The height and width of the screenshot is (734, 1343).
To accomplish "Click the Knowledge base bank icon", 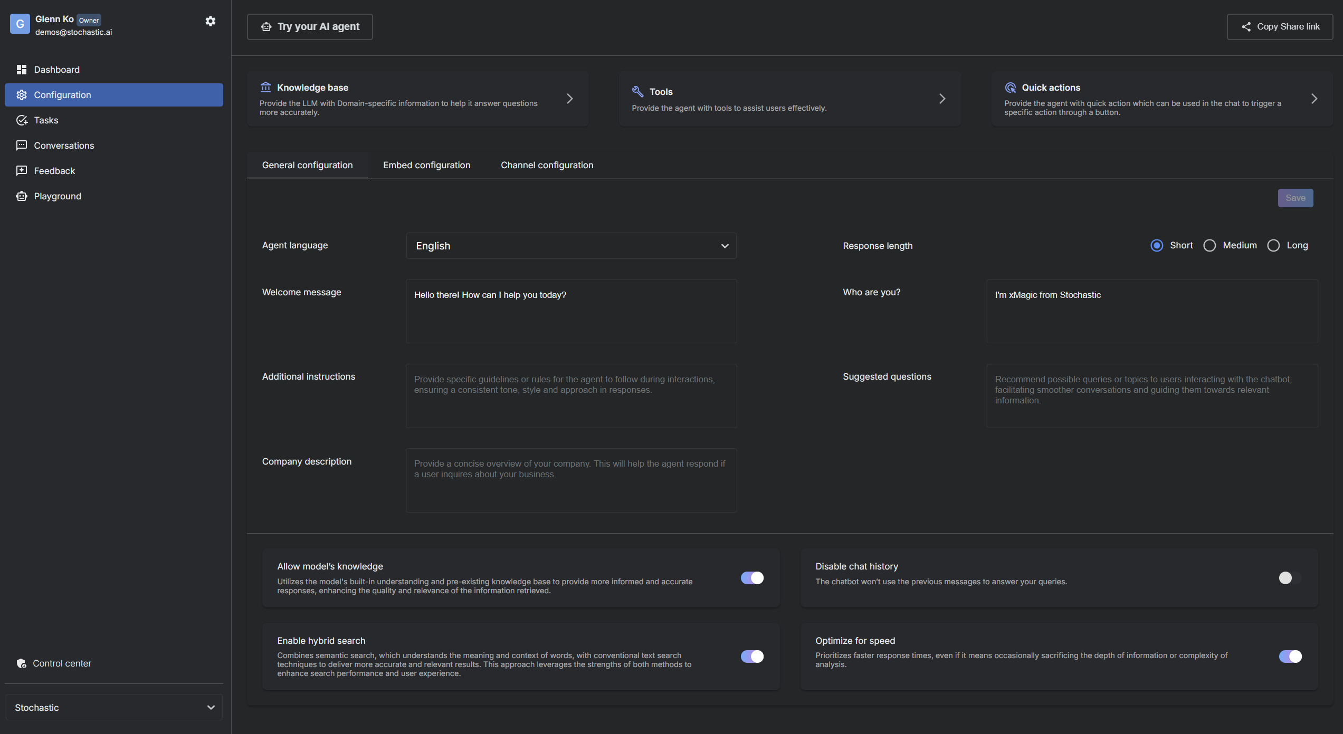I will point(265,87).
